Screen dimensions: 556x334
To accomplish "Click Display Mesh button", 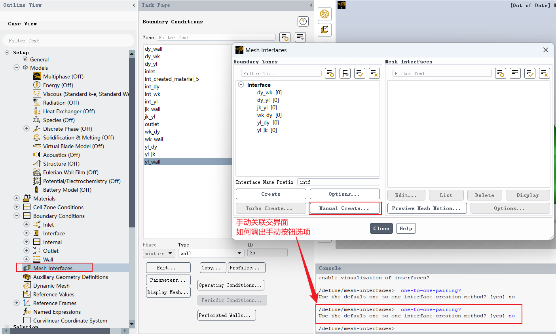I will 169,292.
